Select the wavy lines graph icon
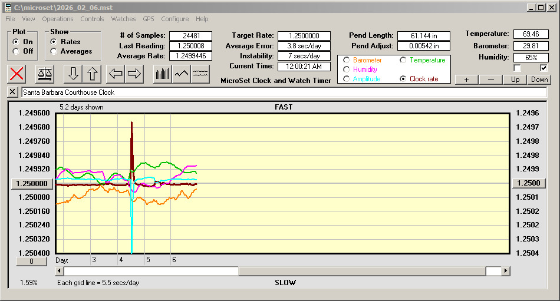This screenshot has height=301, width=560. (200, 74)
